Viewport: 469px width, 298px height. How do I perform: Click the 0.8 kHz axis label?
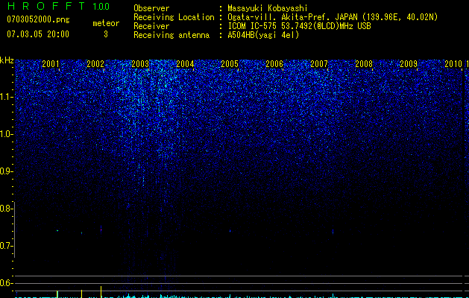6,209
